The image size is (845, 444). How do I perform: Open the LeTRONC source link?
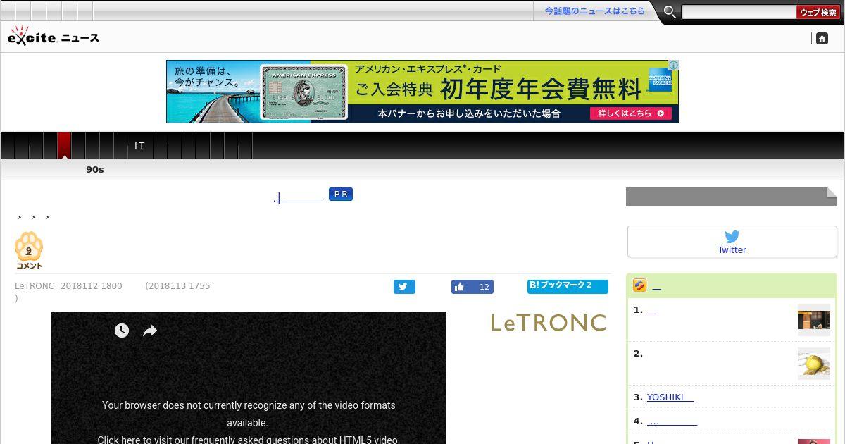point(35,286)
